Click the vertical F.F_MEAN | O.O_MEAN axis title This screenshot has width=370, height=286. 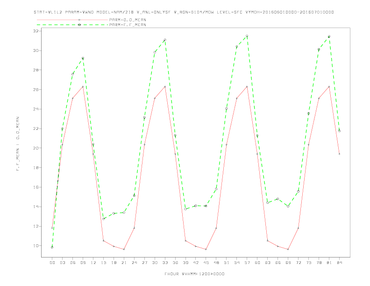tap(18, 144)
